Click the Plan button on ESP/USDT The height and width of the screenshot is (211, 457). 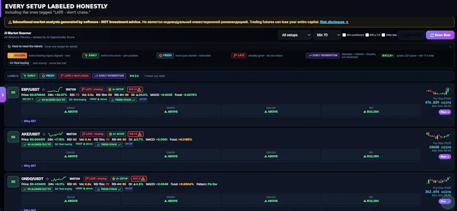tap(445, 112)
